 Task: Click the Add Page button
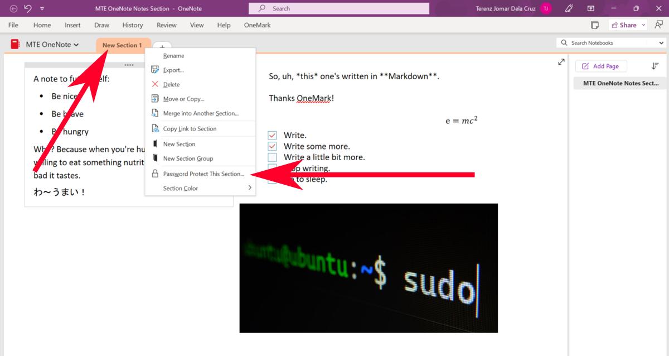[601, 66]
